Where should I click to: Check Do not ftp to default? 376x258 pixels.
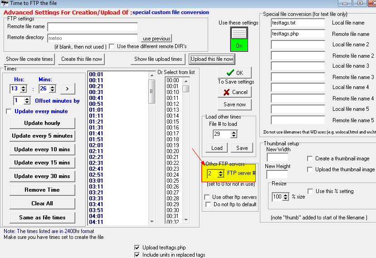(x=208, y=204)
